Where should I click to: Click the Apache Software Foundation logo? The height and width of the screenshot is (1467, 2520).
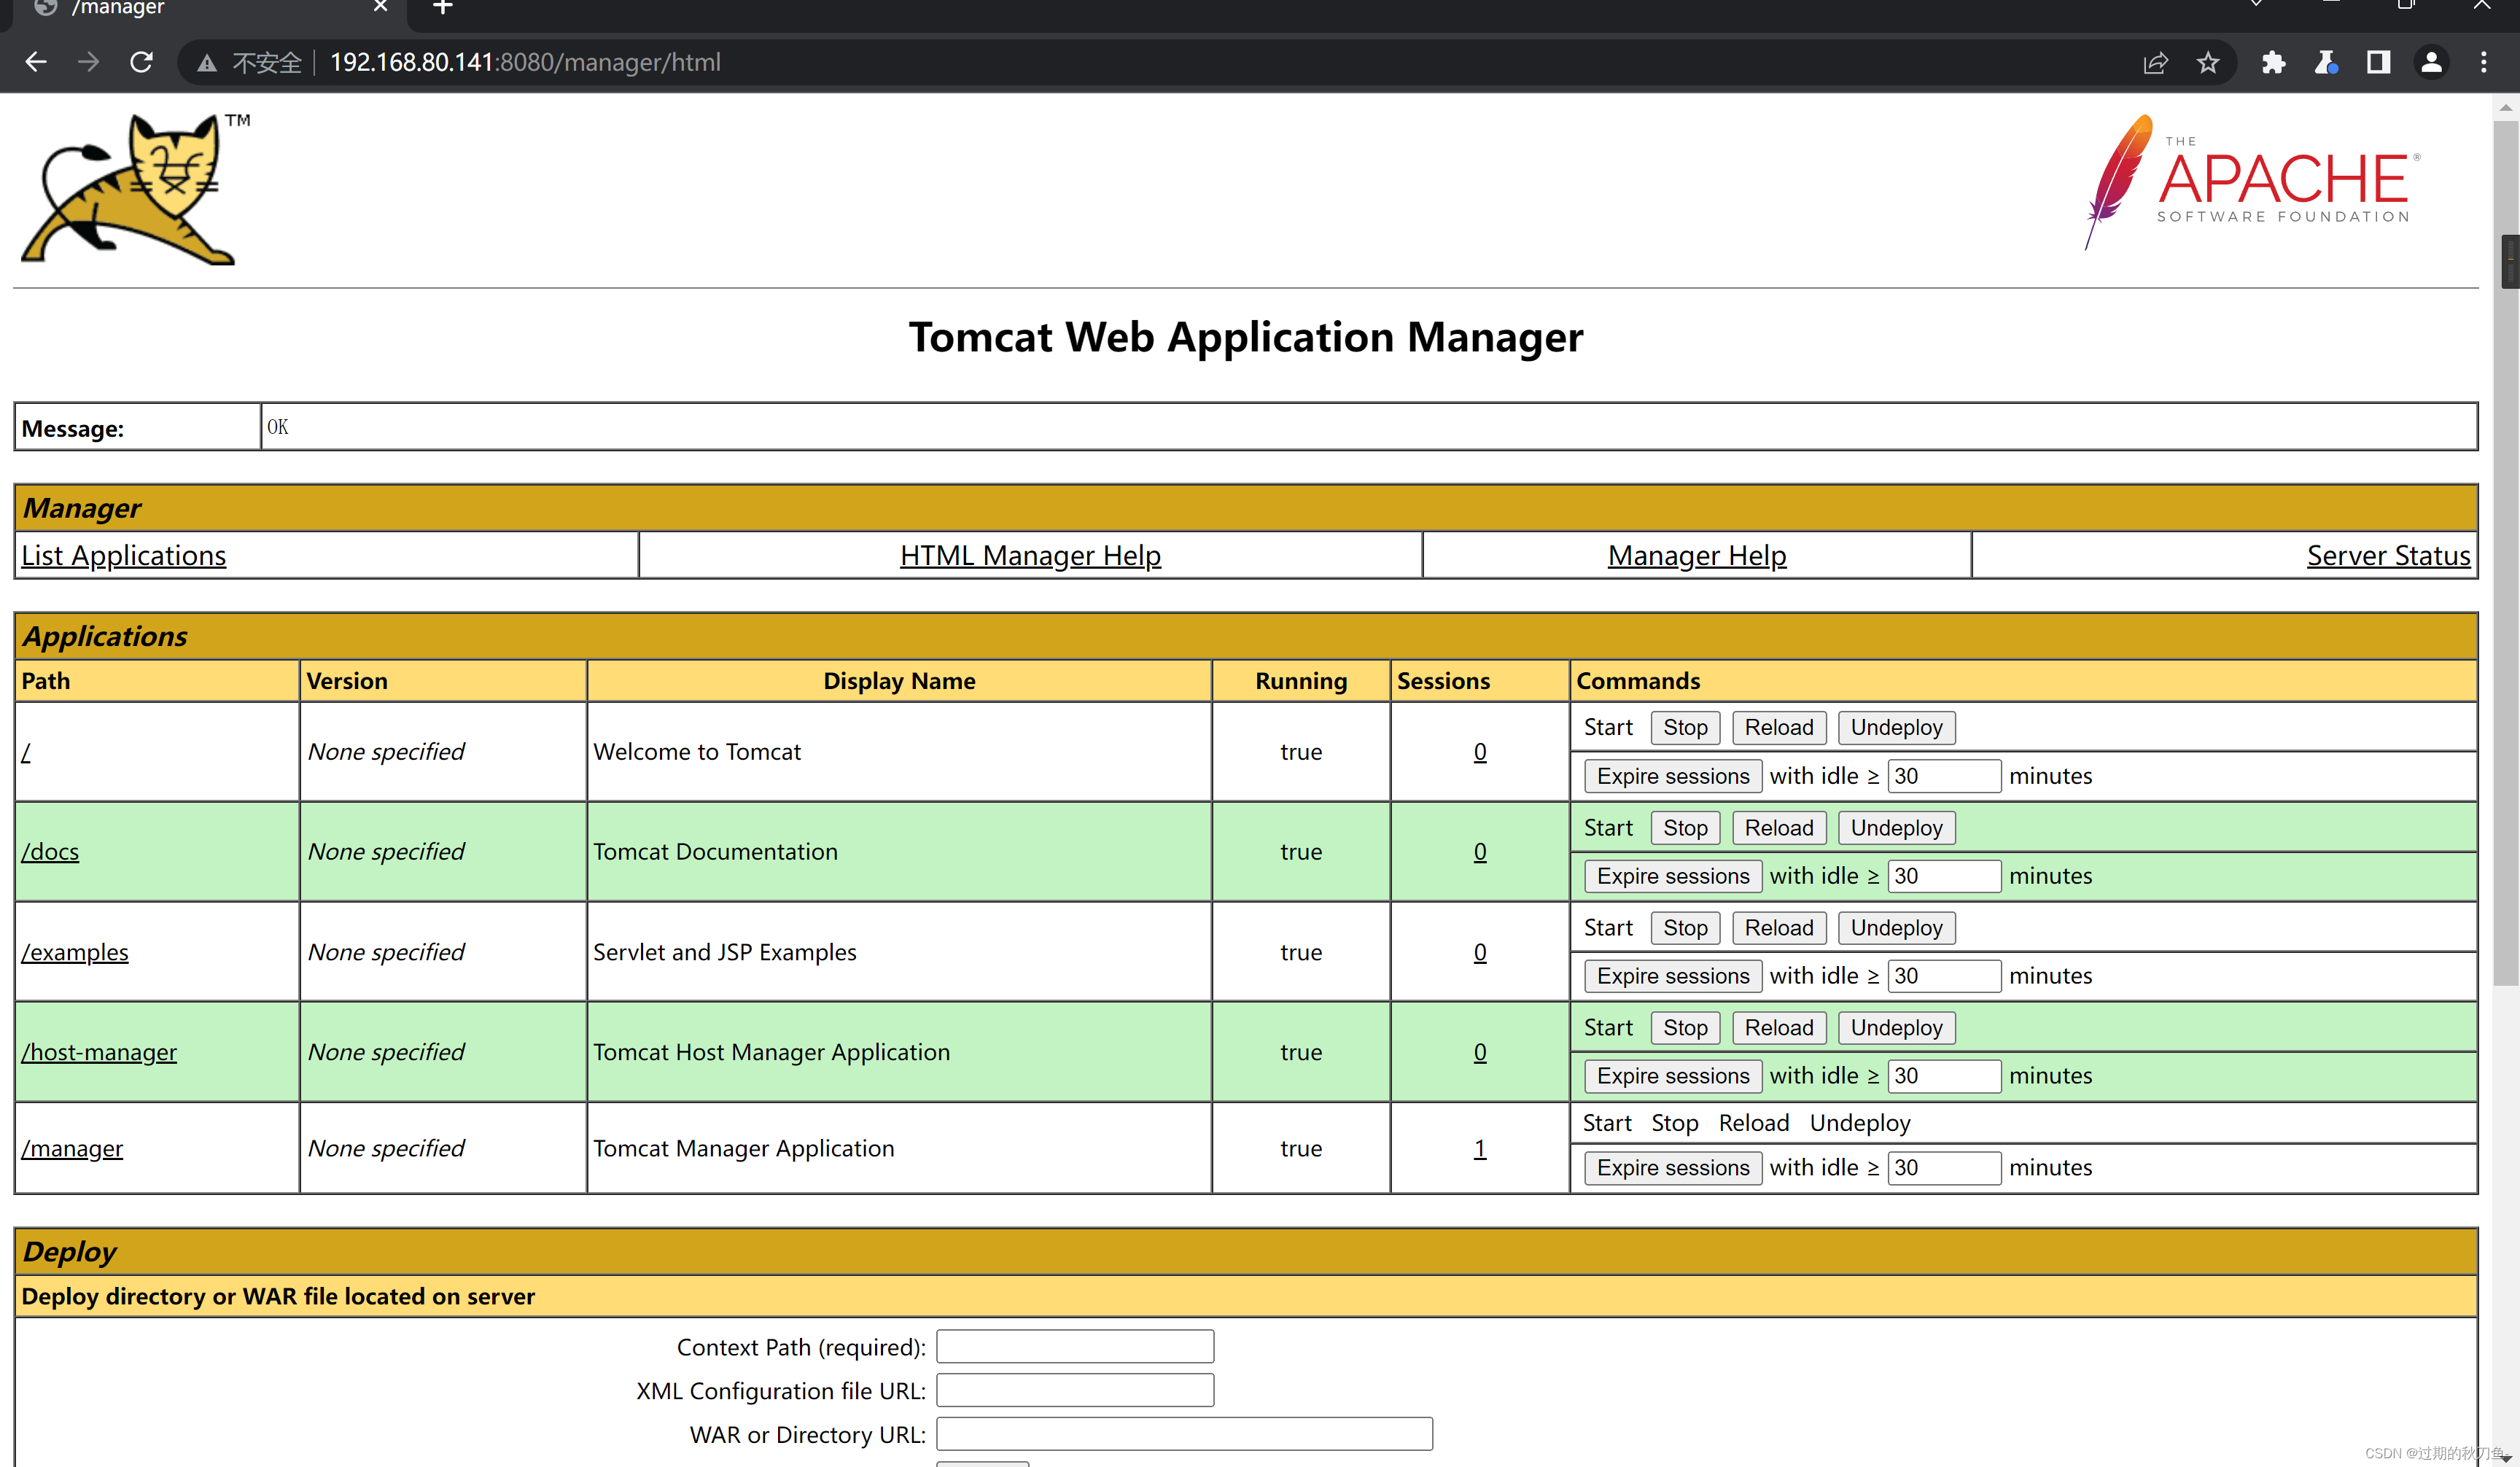pos(2252,182)
